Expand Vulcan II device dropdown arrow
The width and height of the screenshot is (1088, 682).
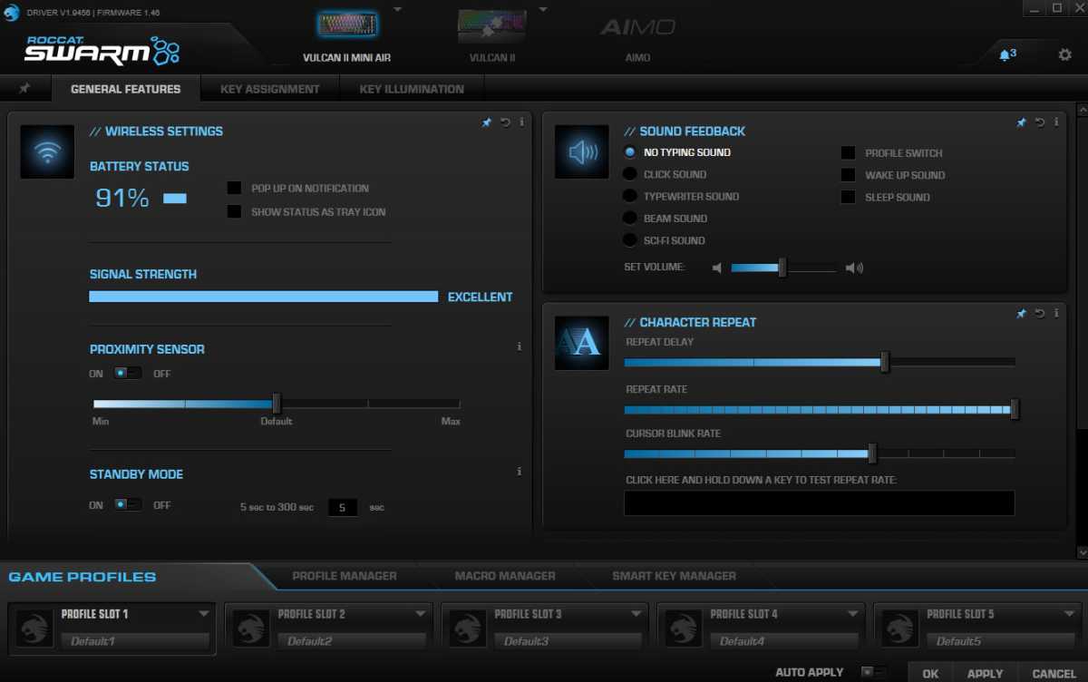pyautogui.click(x=542, y=10)
